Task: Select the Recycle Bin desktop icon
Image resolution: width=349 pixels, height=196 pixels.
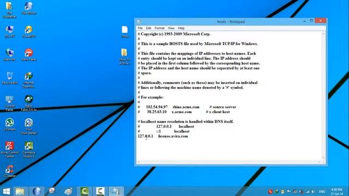Action: pyautogui.click(x=9, y=78)
